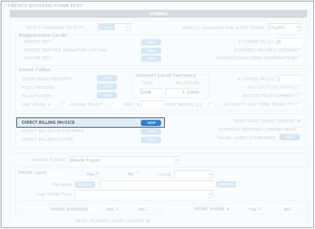The image size is (315, 229).
Task: Toggle Print Guest Home Country checkbox
Action: click(299, 121)
